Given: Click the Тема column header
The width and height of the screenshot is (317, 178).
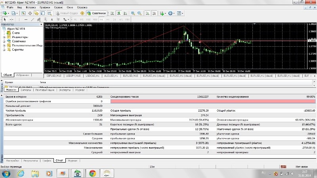Looking at the screenshot, I should tap(43, 82).
